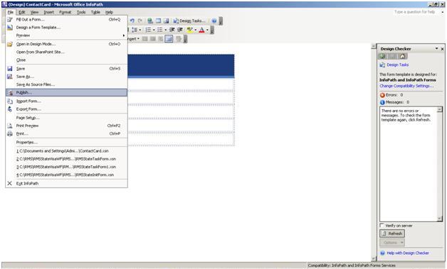The width and height of the screenshot is (447, 269).
Task: Click the insert picture icon in the toolbar
Action: coord(166,21)
